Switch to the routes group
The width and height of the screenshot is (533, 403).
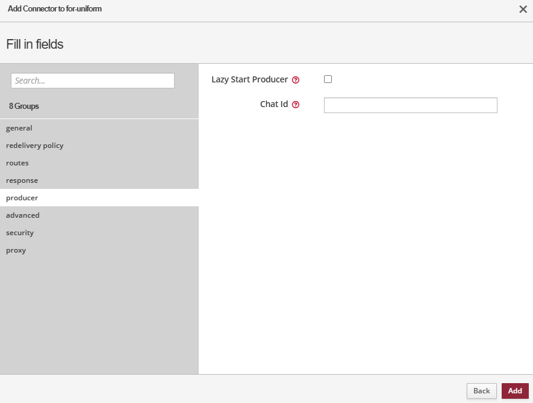coord(17,163)
